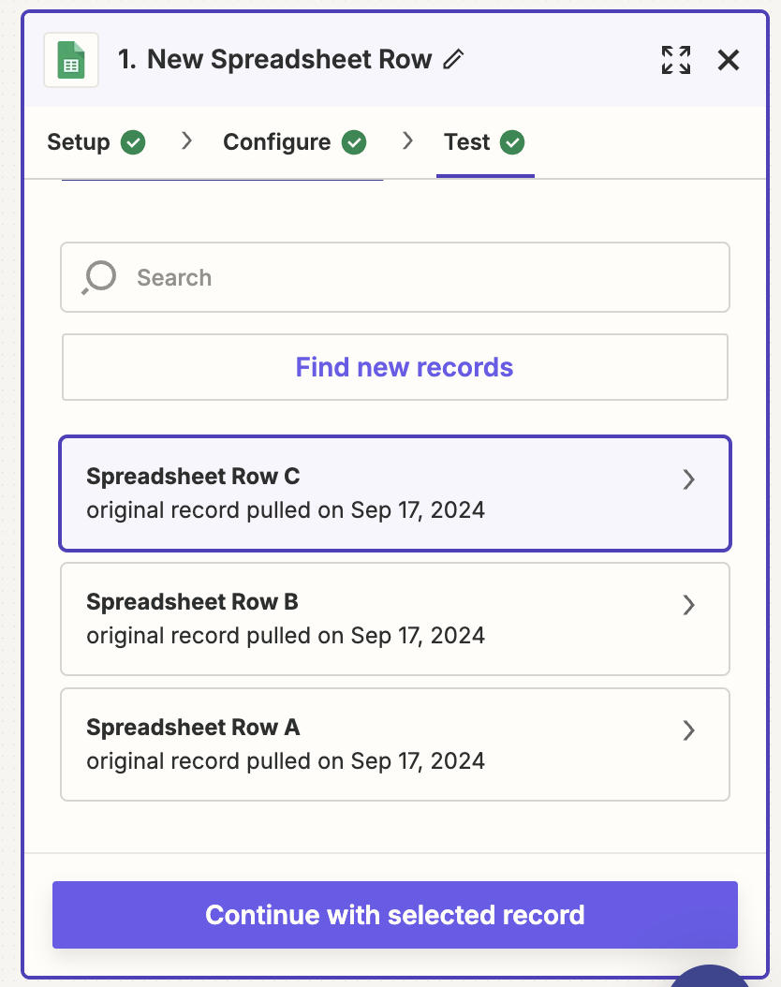Image resolution: width=781 pixels, height=987 pixels.
Task: Click the green checkmark next to Setup
Action: (x=134, y=142)
